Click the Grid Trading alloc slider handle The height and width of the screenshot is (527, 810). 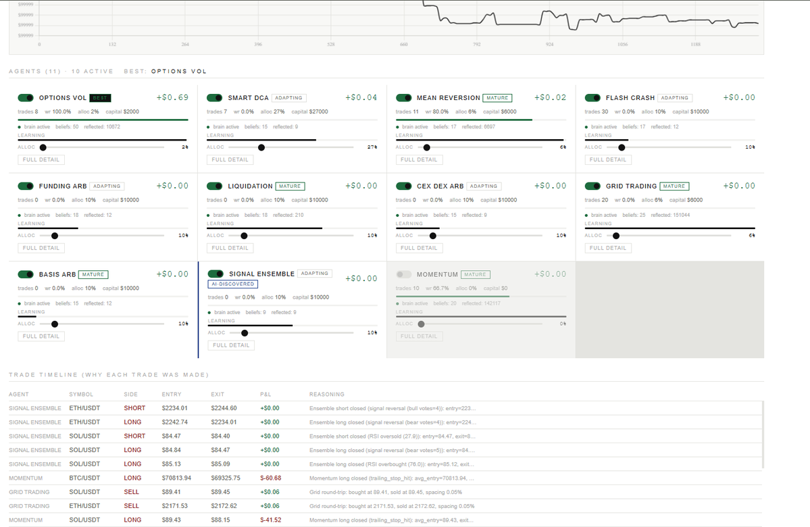click(x=616, y=236)
